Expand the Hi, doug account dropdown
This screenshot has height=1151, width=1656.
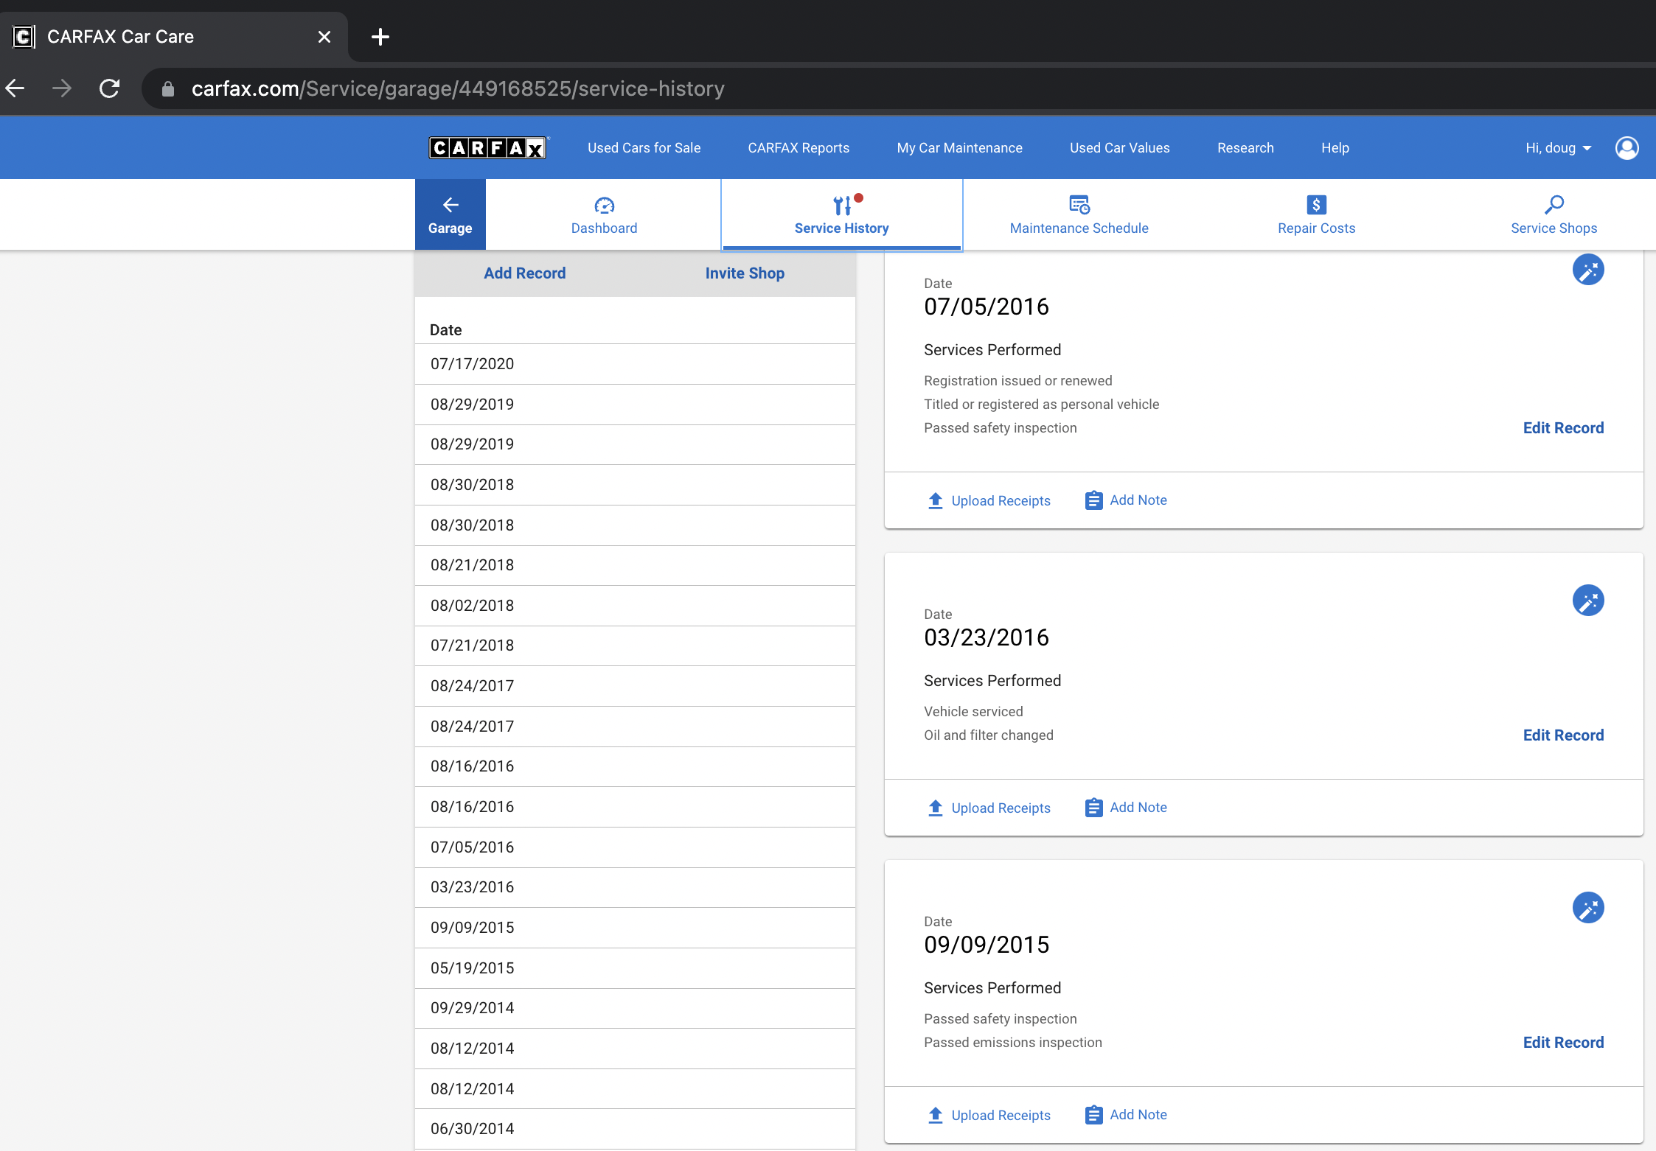(x=1559, y=148)
